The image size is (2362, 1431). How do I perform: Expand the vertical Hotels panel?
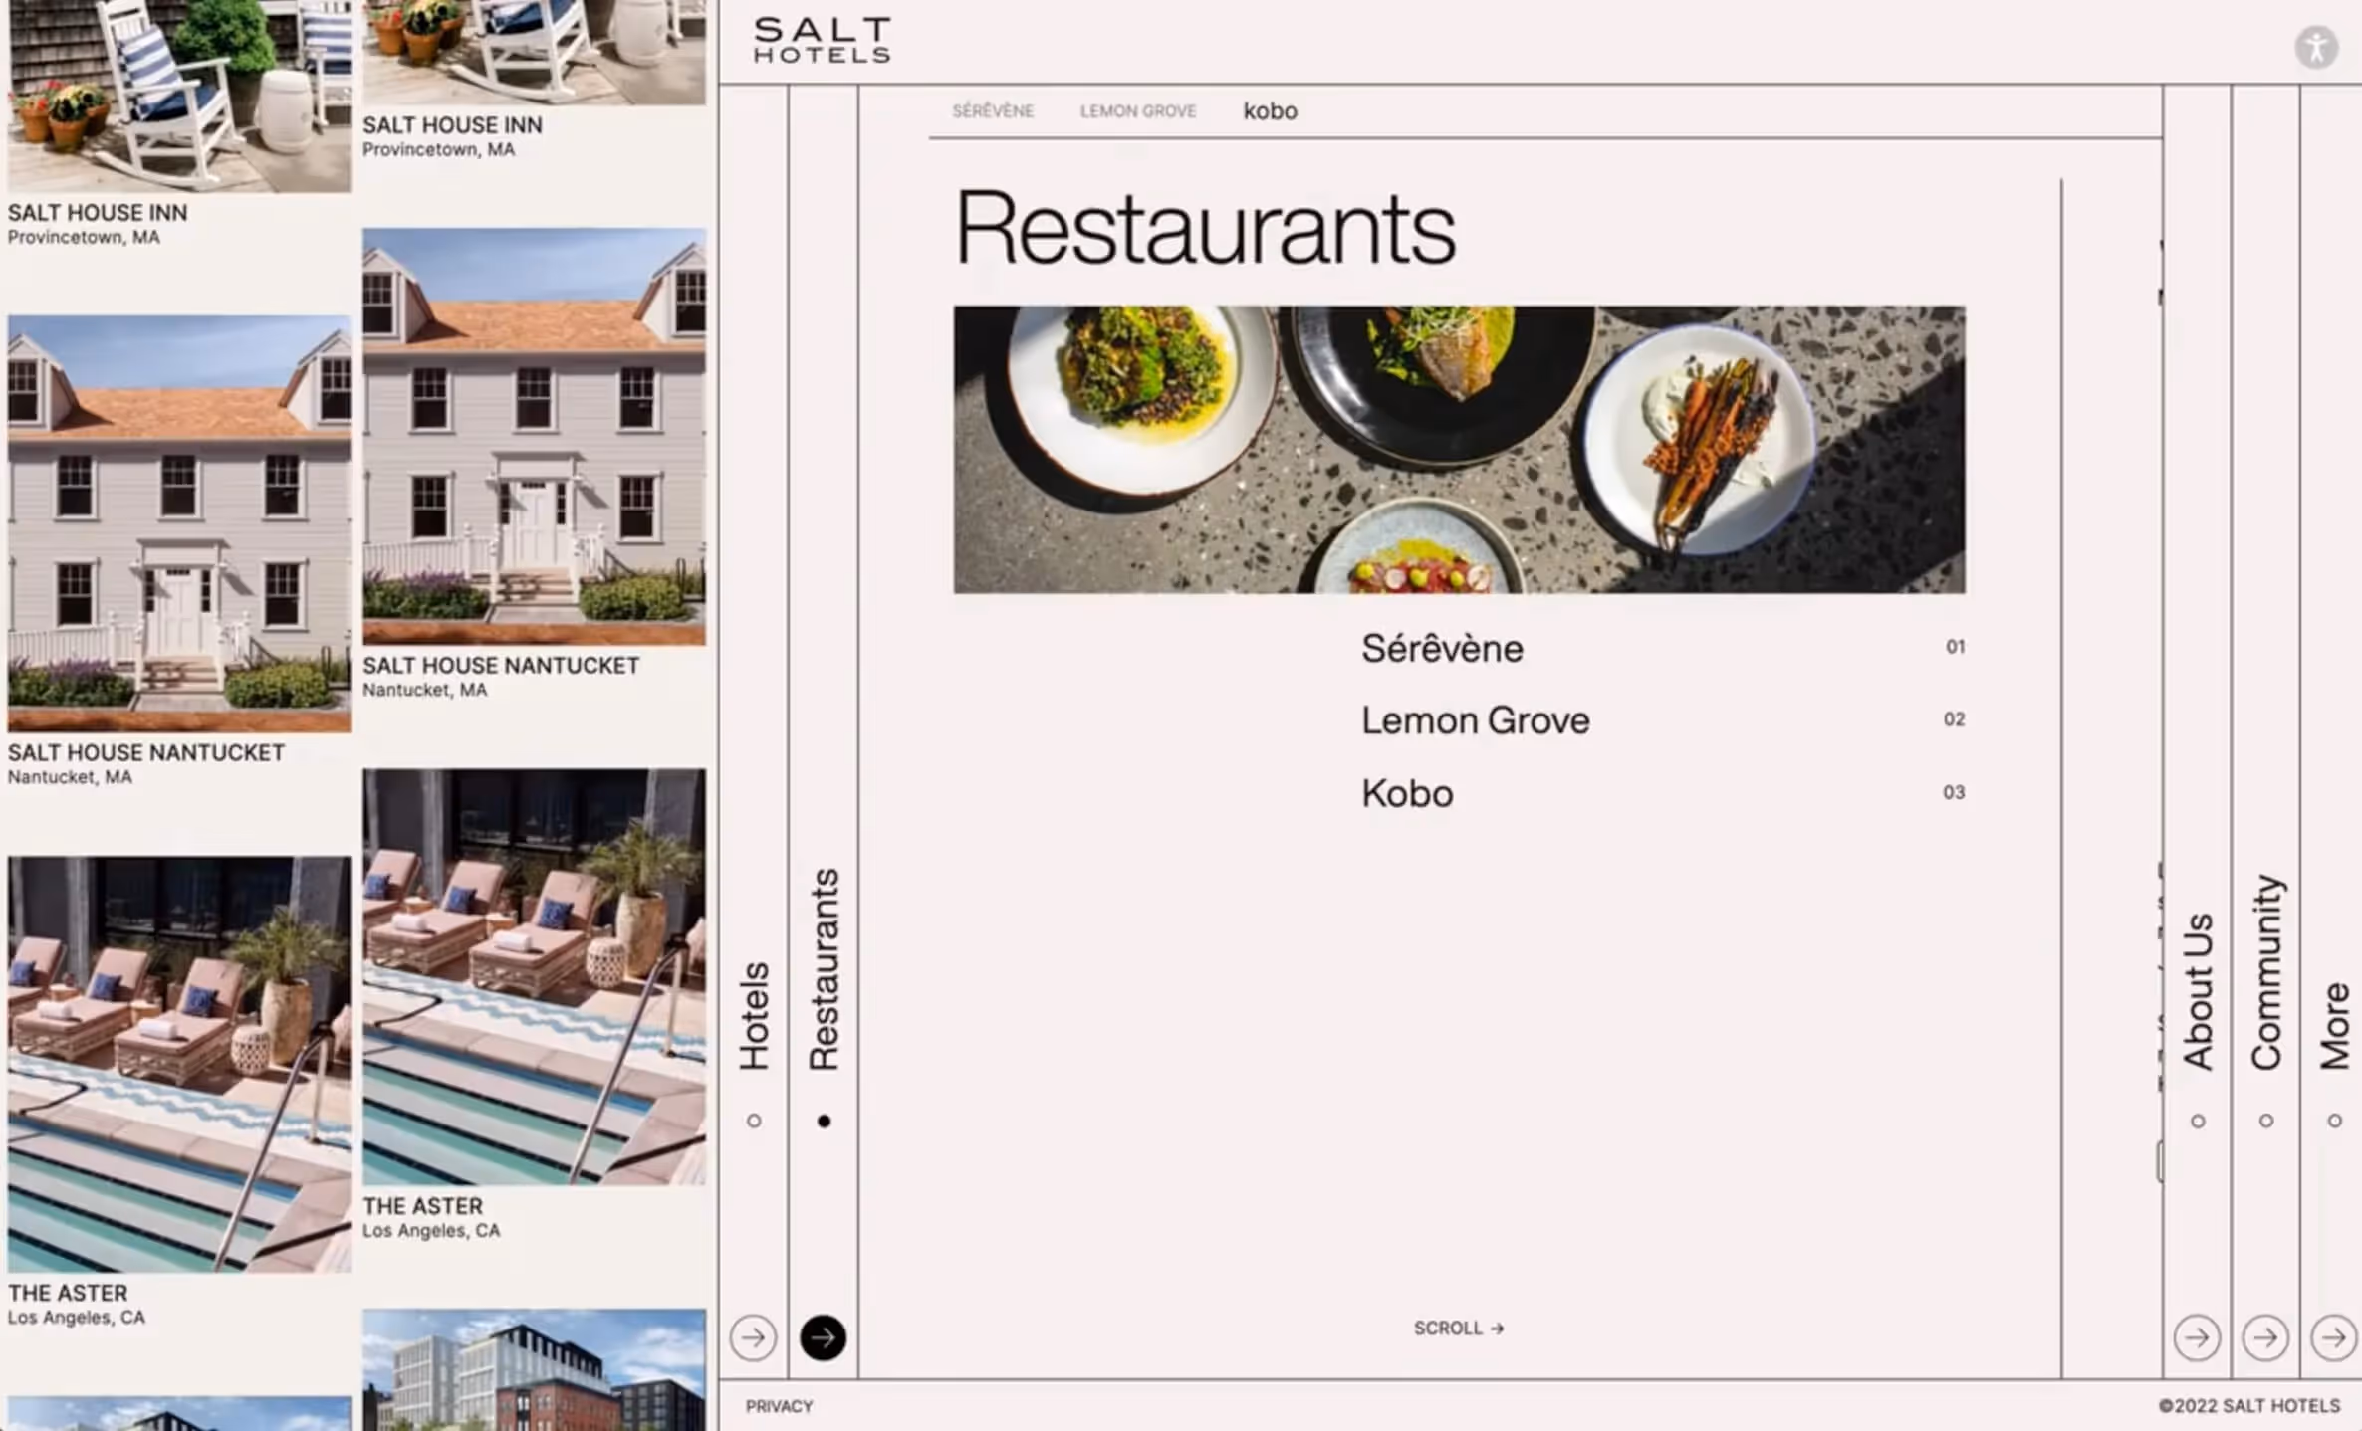tap(755, 1016)
